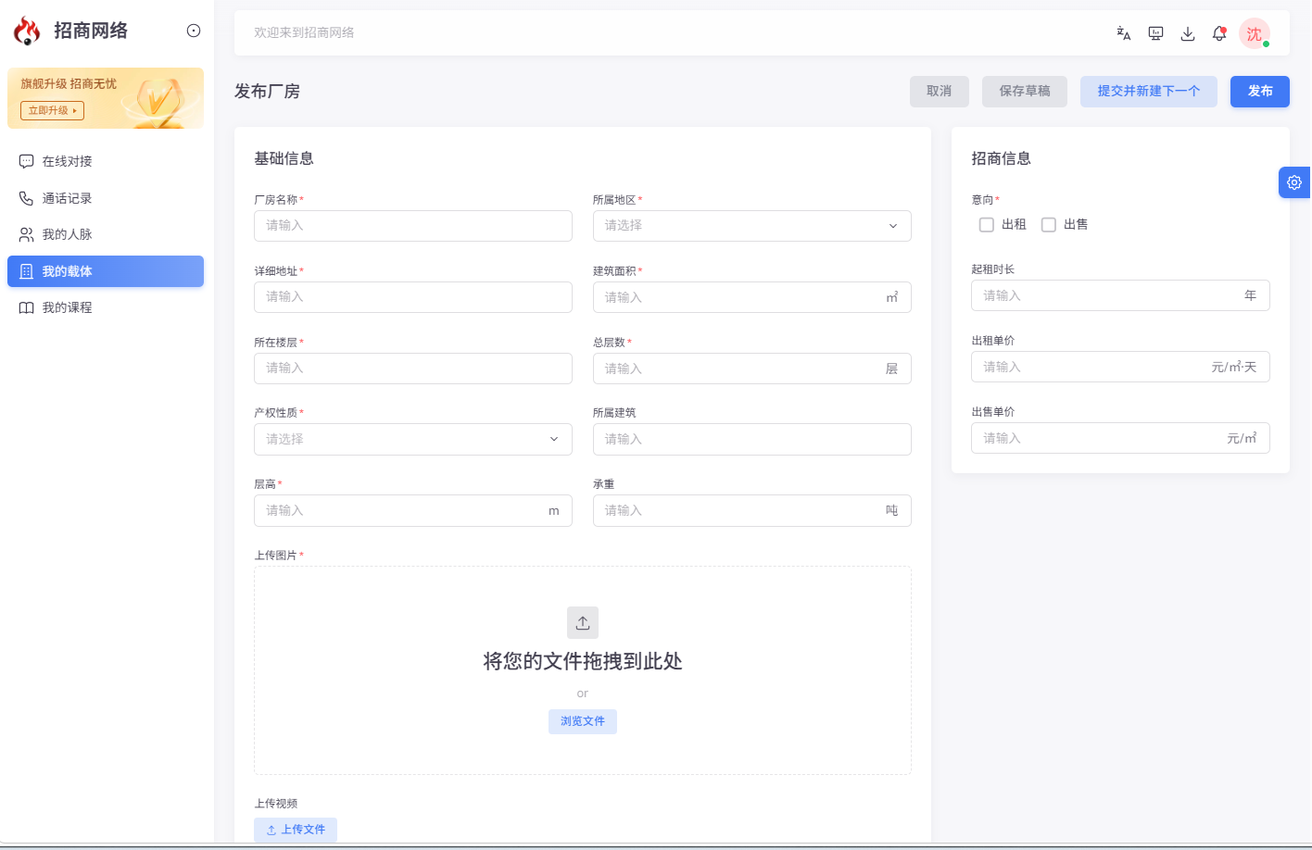Click the 将您的文件拖拽到此处 text
Screen dimensions: 1312x850
pos(583,661)
